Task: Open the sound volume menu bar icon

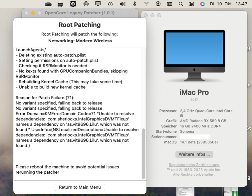Action: click(x=123, y=4)
